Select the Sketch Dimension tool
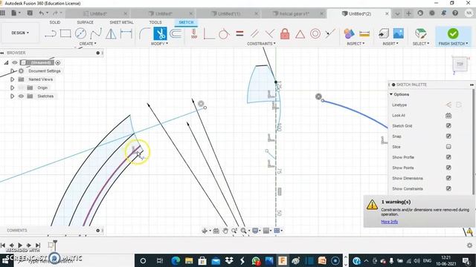Viewport: 476px width, 267px height. 126,33
